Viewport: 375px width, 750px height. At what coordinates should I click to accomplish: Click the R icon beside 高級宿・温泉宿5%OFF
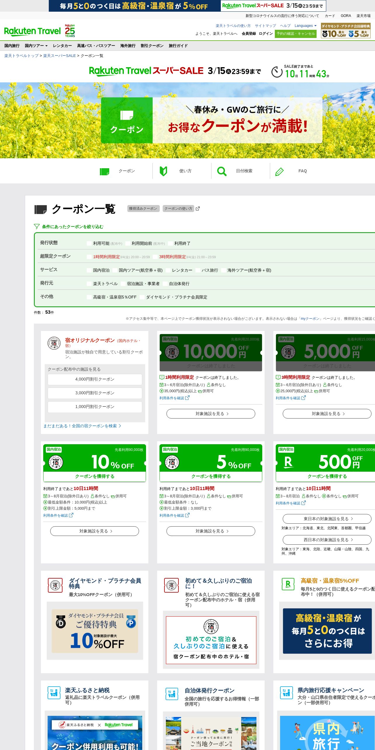tap(288, 584)
